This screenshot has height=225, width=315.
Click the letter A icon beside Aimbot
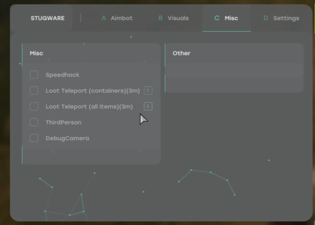coord(104,18)
